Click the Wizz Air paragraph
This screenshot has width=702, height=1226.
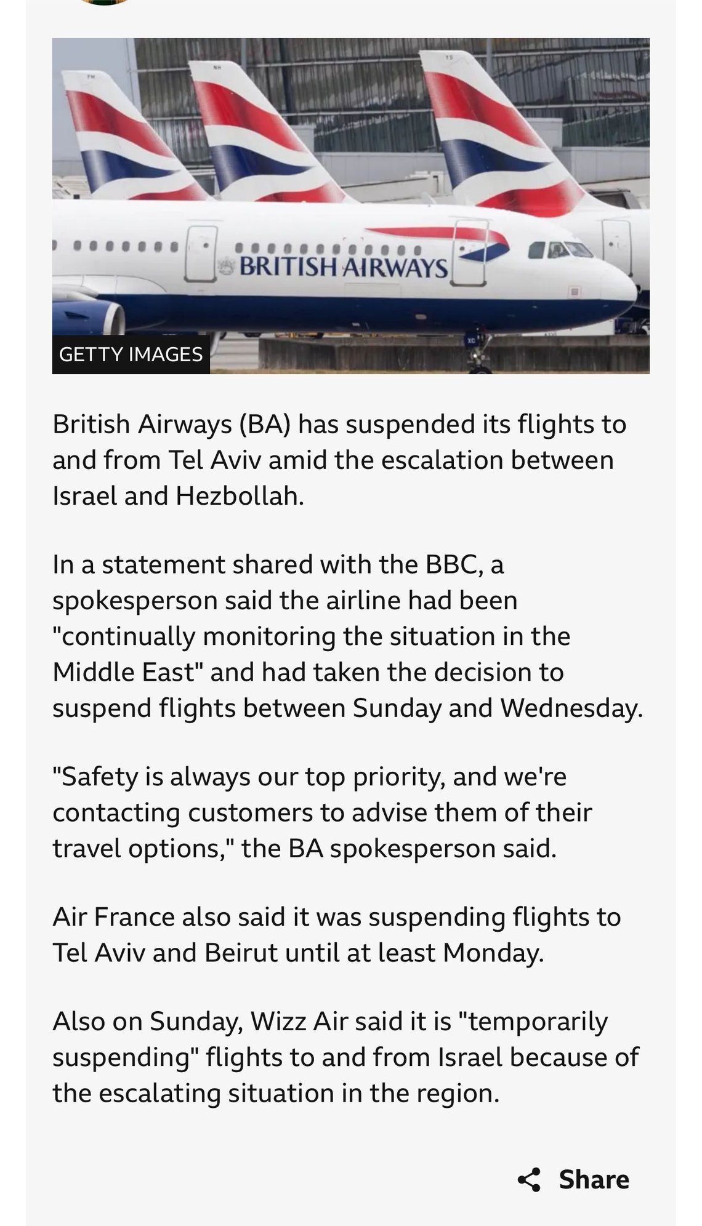pos(345,1057)
